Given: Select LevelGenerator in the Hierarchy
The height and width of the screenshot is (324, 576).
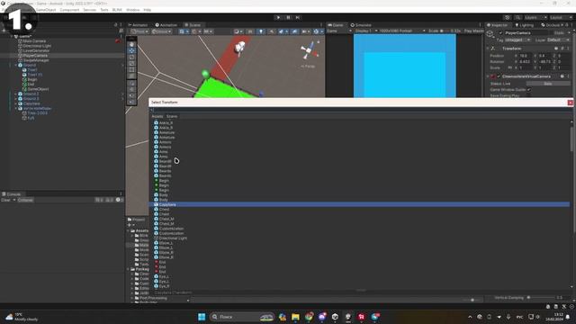Looking at the screenshot, I should tap(36, 50).
